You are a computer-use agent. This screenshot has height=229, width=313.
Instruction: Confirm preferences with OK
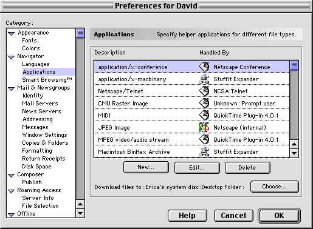pyautogui.click(x=279, y=216)
